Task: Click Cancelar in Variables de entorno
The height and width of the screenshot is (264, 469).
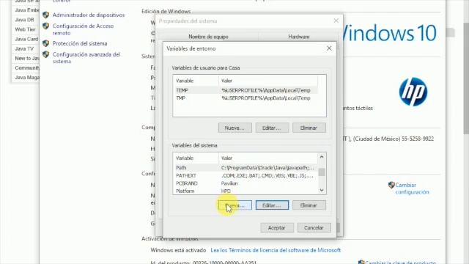Action: click(x=314, y=227)
